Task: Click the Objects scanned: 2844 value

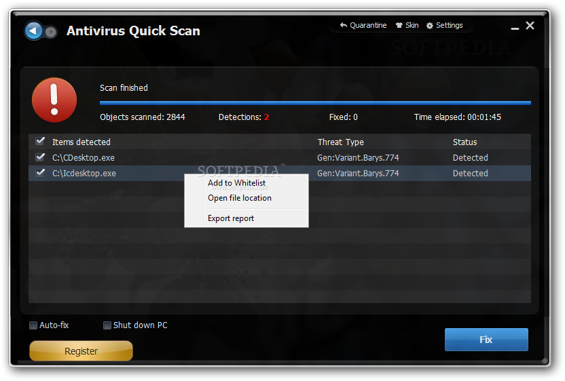Action: click(143, 117)
